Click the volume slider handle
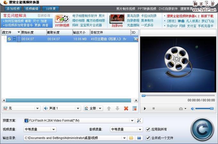 click(212, 108)
